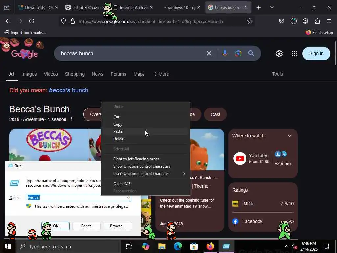Launch Copilot from the taskbar

(145, 246)
